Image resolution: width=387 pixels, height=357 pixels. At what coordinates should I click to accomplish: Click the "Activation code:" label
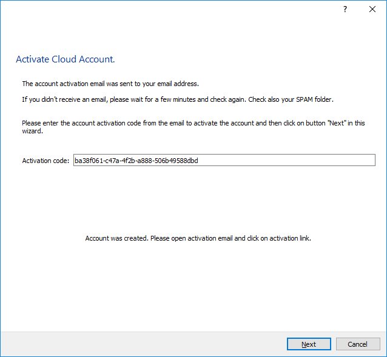[x=45, y=161]
